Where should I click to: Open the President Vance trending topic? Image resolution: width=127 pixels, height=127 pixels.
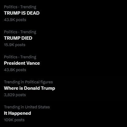click(22, 63)
